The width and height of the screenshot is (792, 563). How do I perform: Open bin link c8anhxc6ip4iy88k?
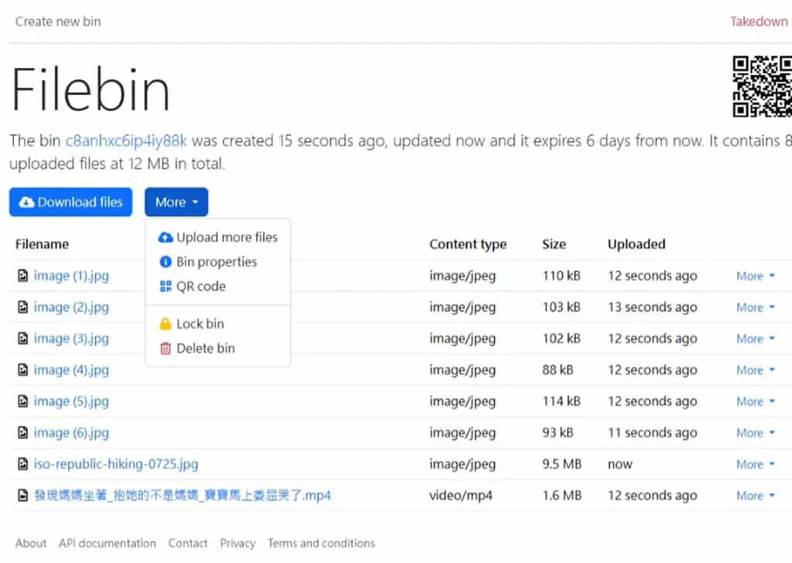coord(126,141)
